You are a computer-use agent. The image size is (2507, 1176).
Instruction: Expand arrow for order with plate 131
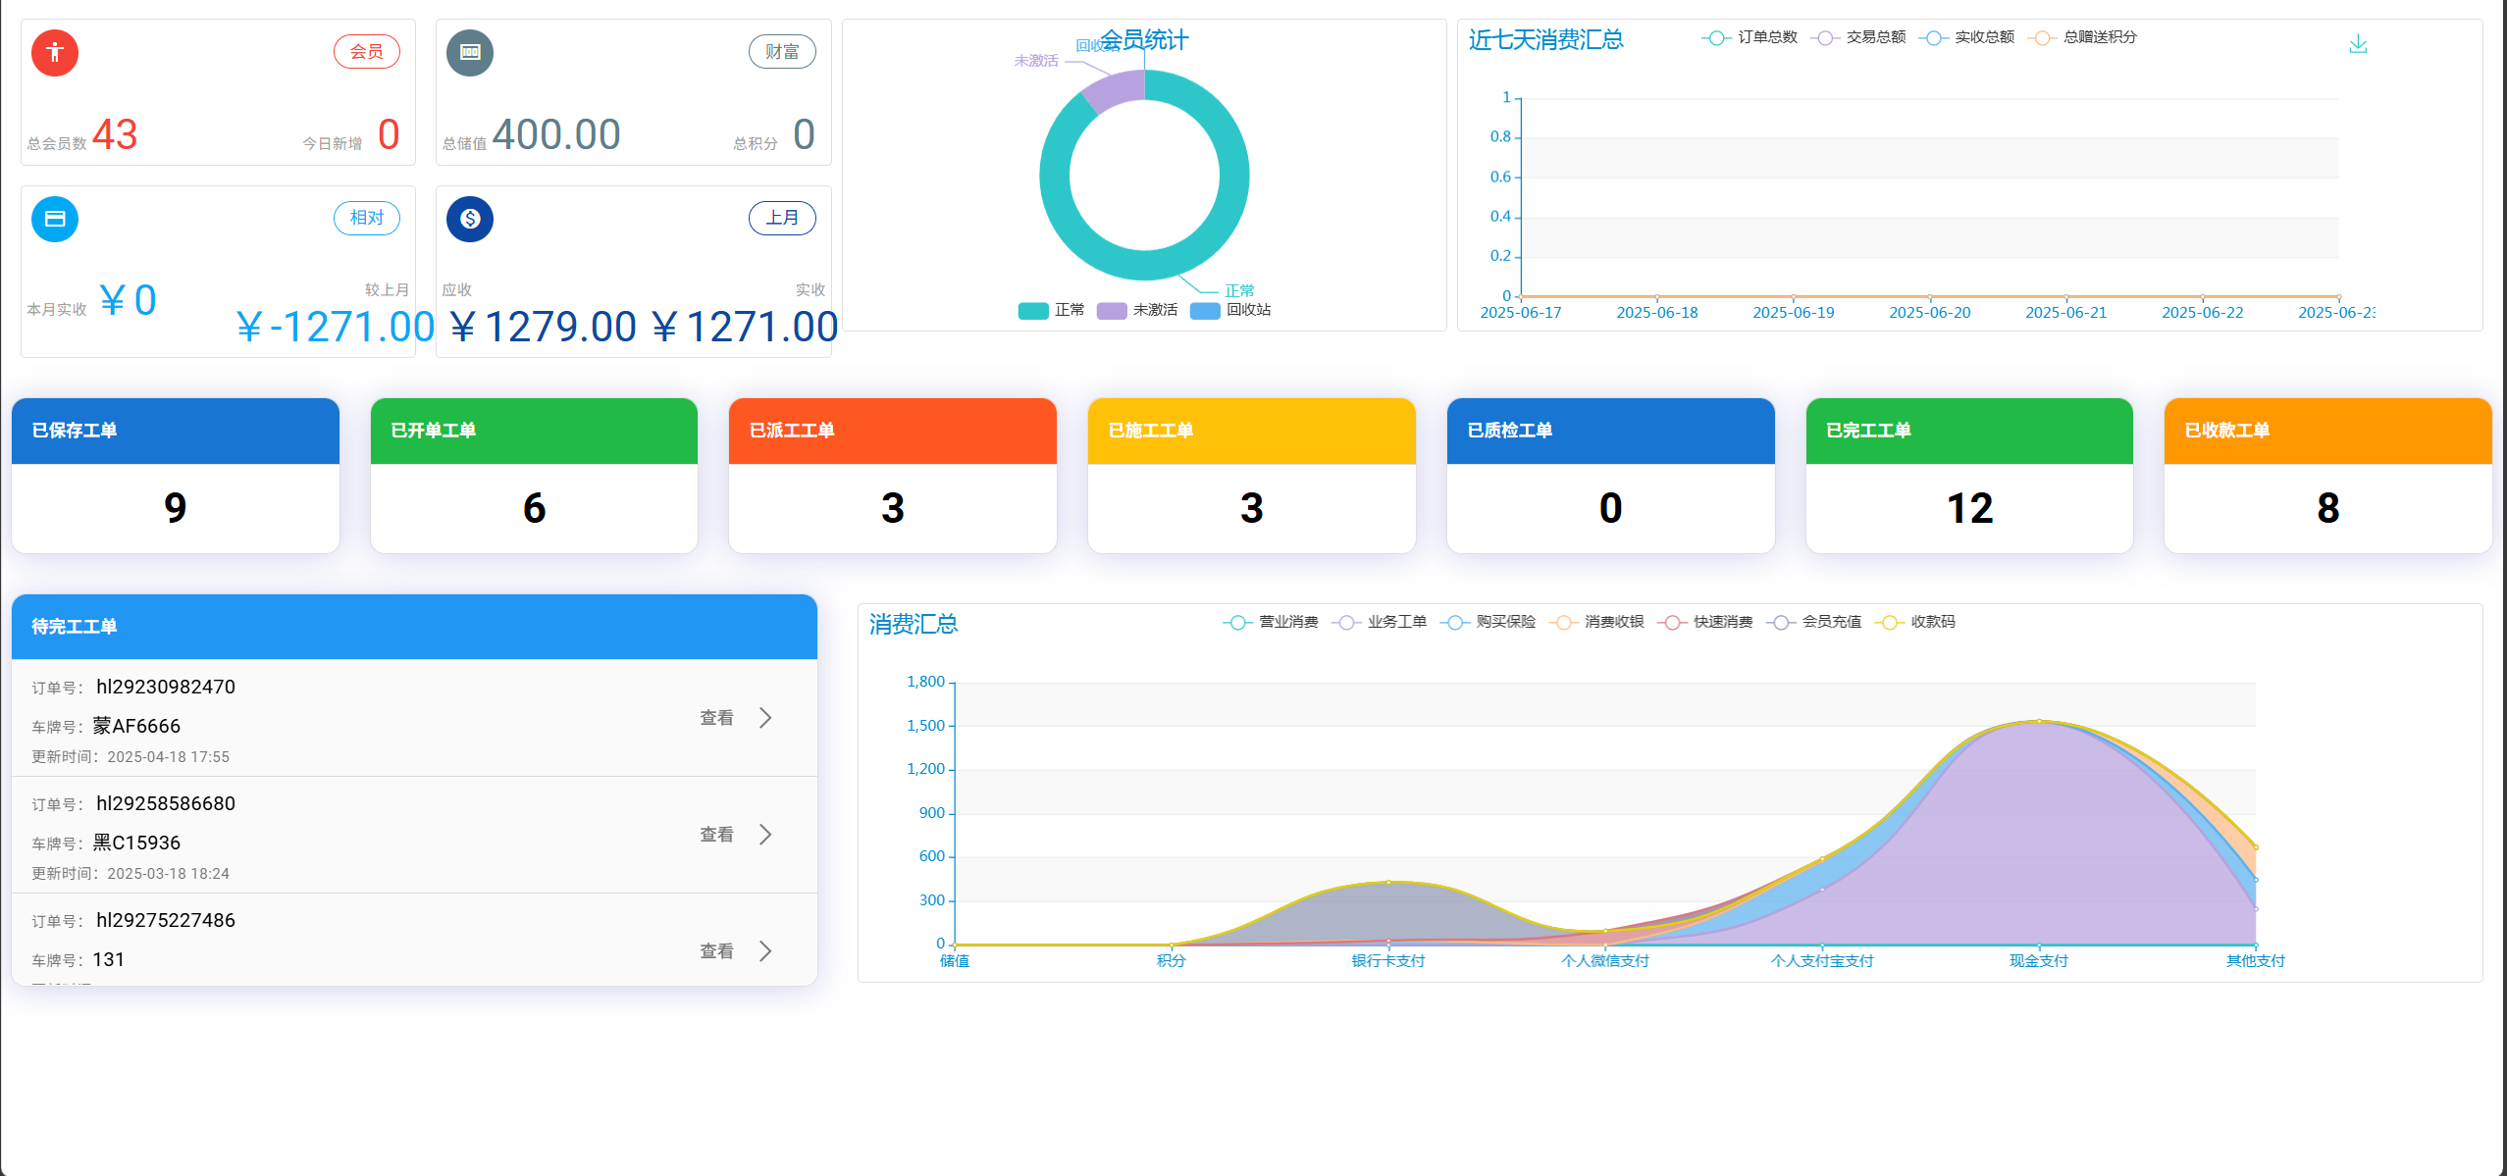tap(766, 951)
